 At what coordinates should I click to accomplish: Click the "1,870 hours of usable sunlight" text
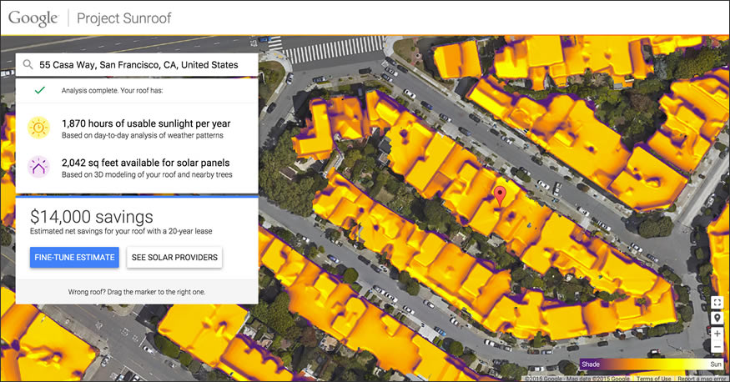146,123
